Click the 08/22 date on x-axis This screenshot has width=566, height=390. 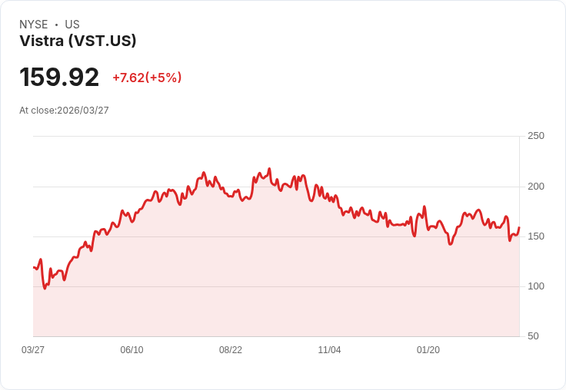[x=231, y=350]
